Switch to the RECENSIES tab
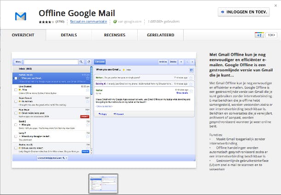The height and width of the screenshot is (195, 281). [115, 35]
